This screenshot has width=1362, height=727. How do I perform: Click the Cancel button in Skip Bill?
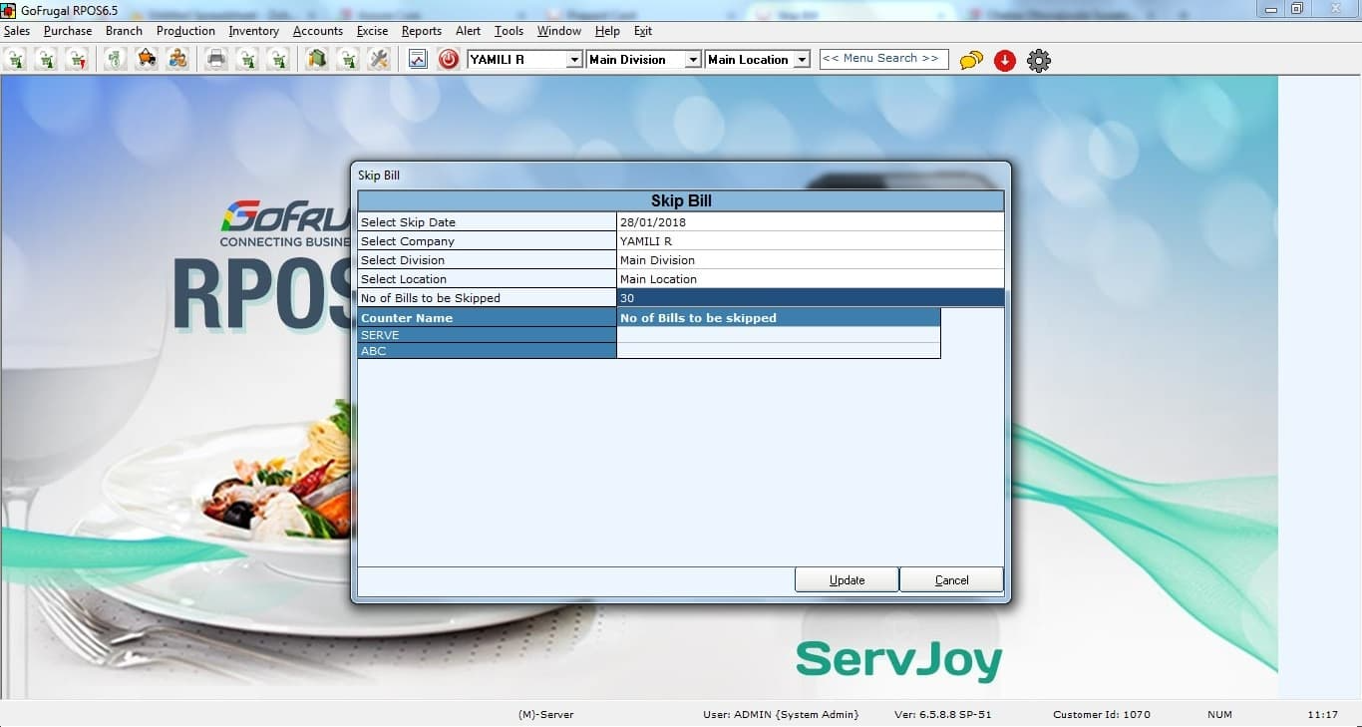[x=951, y=579]
